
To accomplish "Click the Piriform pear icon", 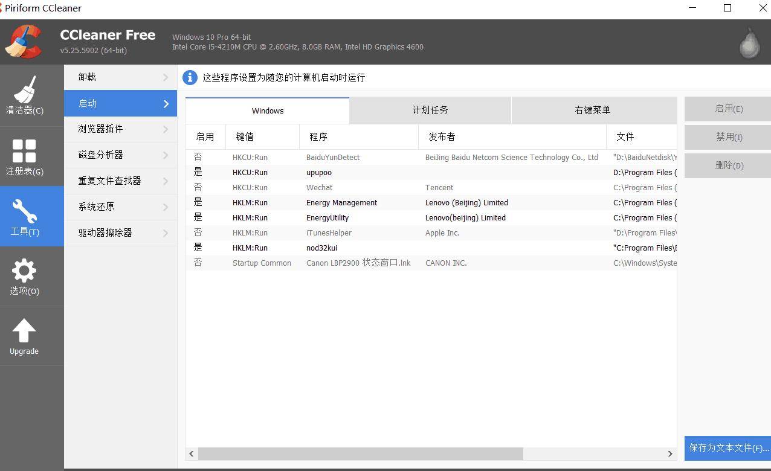I will click(x=749, y=43).
